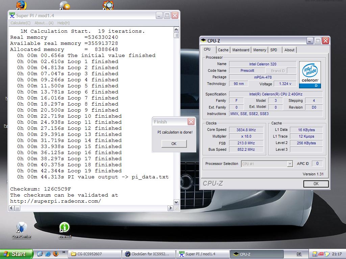
Task: Click the Revision value D0
Action: [314, 107]
